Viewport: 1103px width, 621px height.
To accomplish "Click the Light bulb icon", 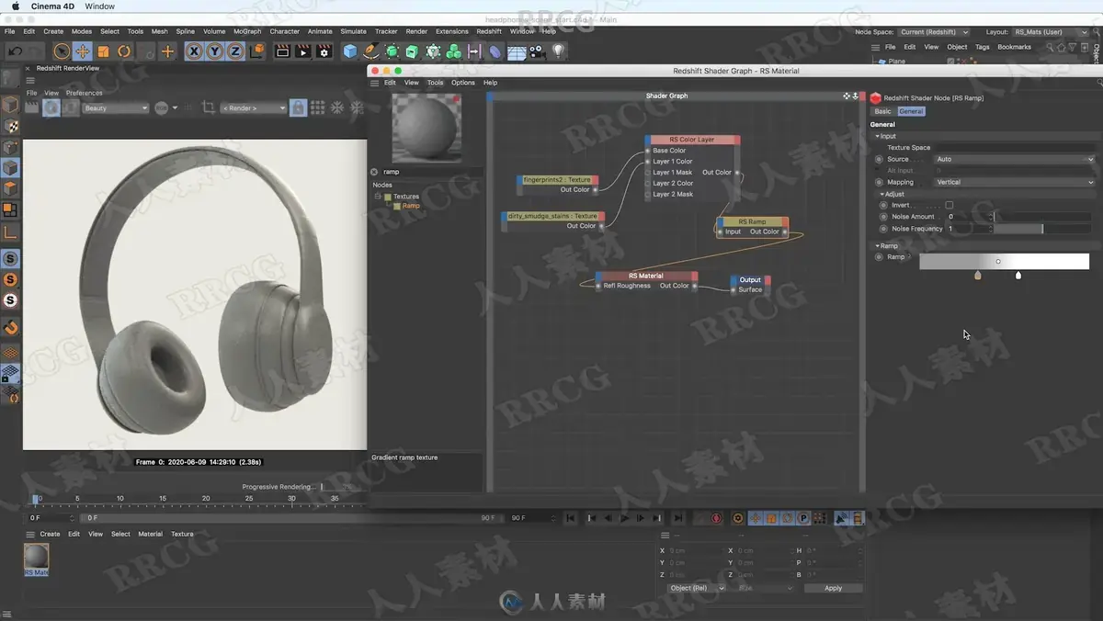I will click(x=558, y=51).
